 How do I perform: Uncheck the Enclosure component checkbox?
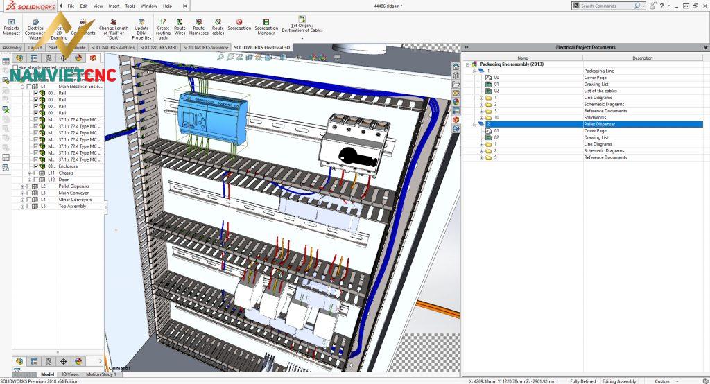(36, 166)
